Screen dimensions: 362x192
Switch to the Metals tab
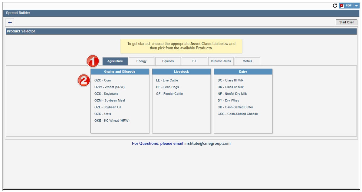pos(247,61)
